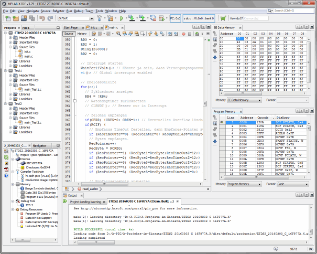Expand Libraries under Test1

(10, 94)
